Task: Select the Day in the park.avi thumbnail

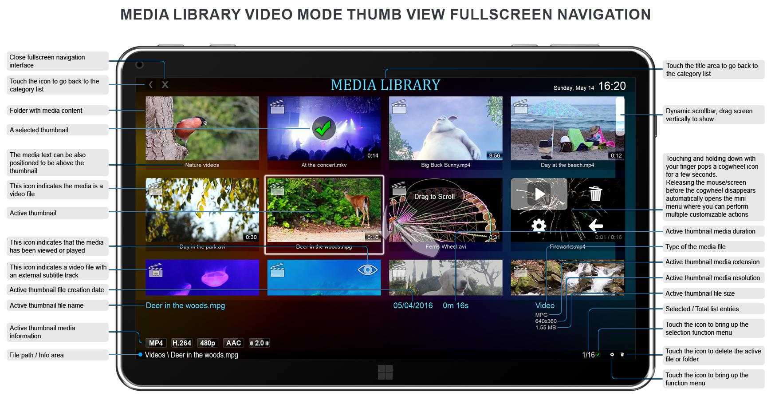Action: coord(202,210)
